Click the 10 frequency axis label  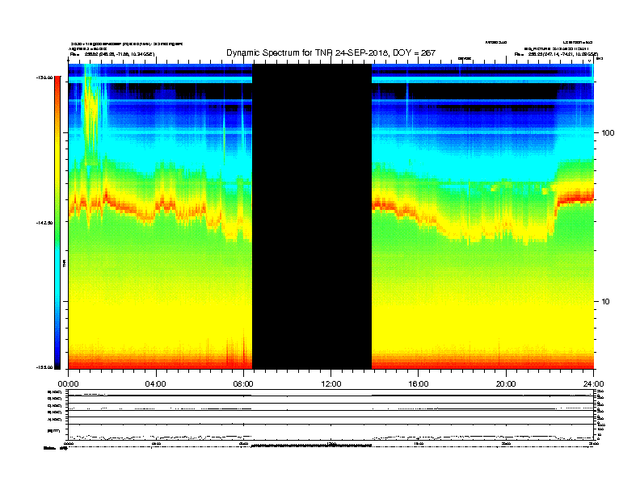click(x=606, y=302)
